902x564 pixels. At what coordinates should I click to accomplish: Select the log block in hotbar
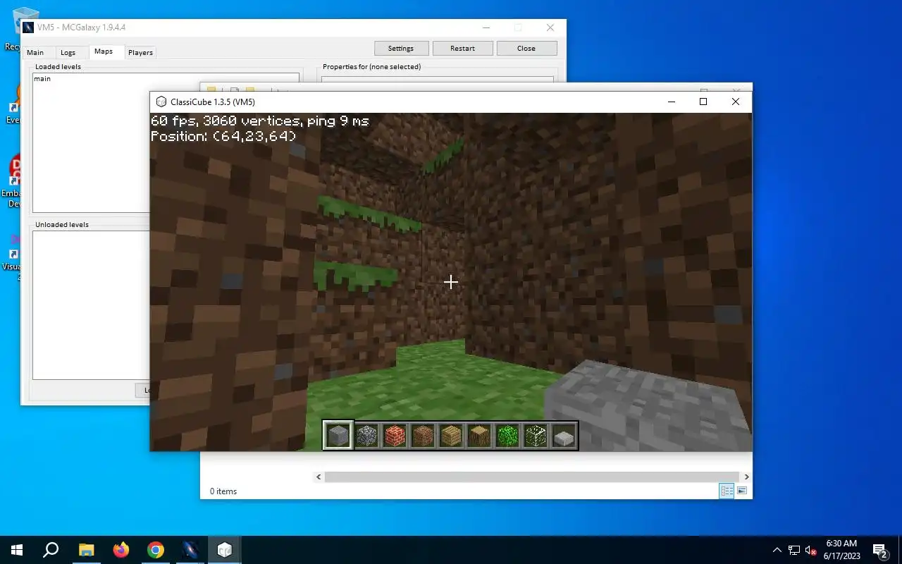click(x=479, y=436)
